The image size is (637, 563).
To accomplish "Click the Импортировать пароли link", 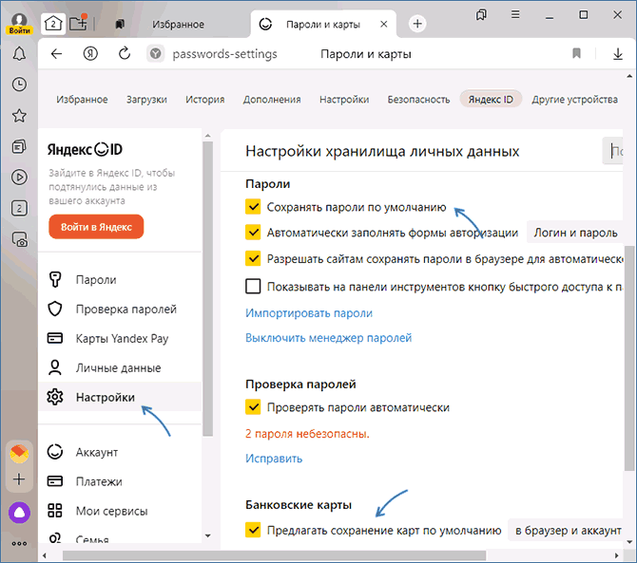I will 309,313.
